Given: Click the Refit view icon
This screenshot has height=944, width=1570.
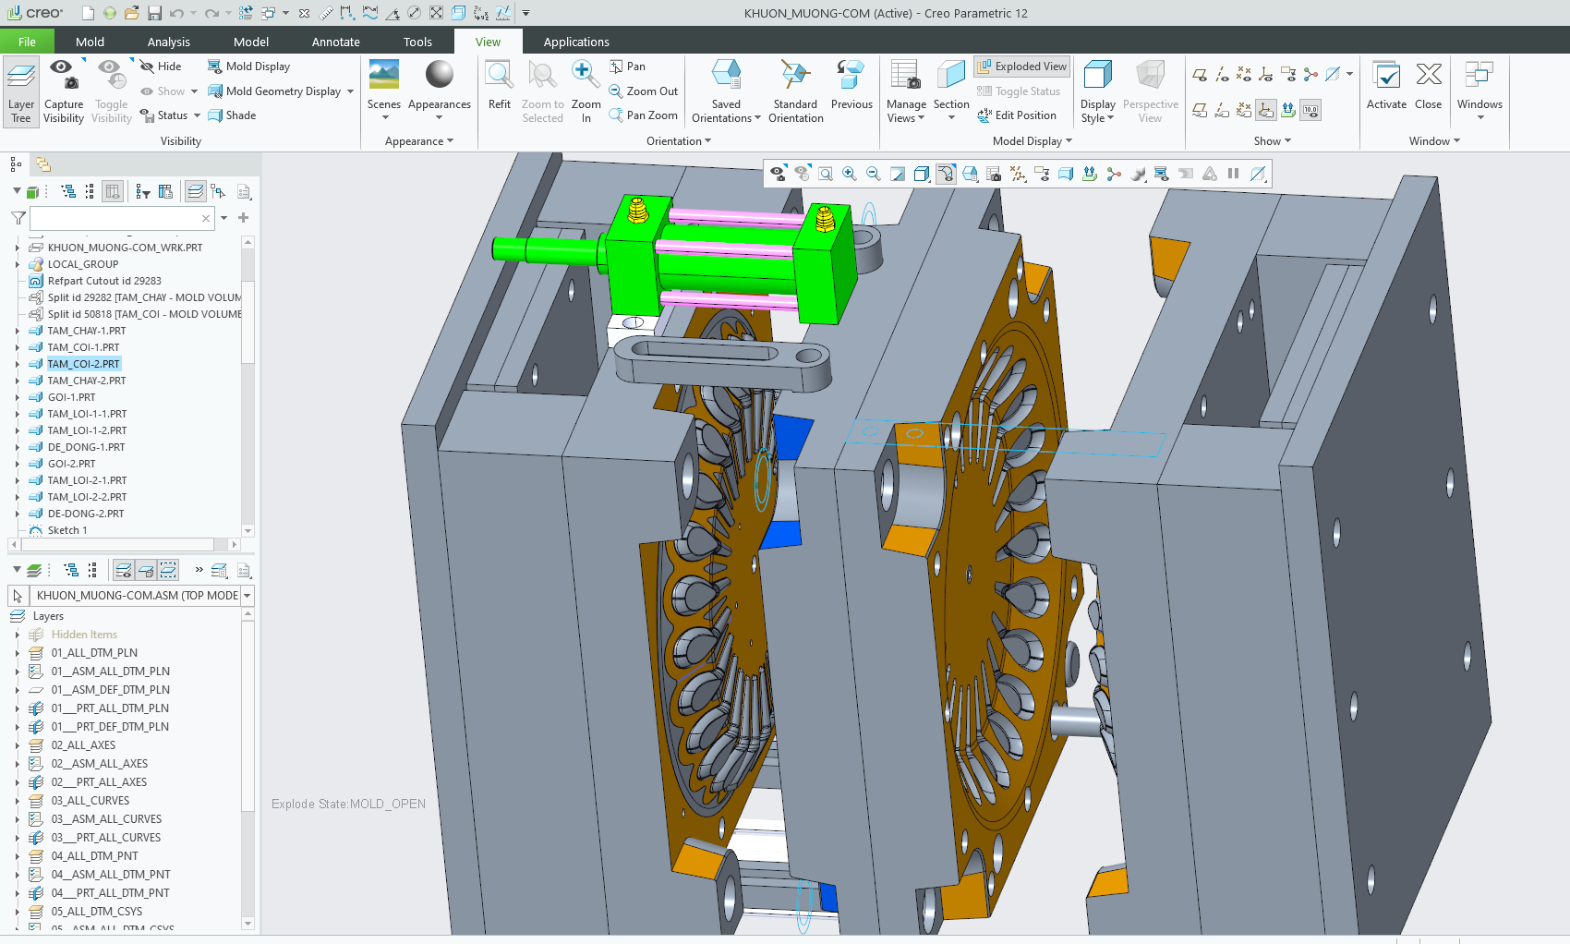Looking at the screenshot, I should (499, 85).
